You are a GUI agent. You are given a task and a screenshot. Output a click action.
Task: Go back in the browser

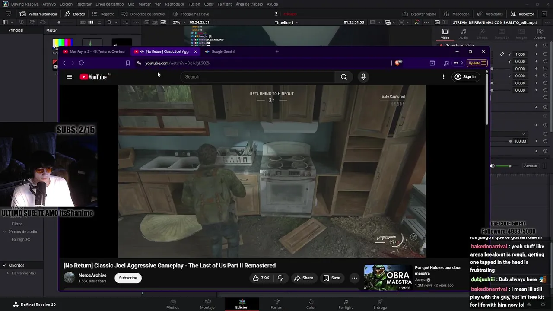point(64,63)
